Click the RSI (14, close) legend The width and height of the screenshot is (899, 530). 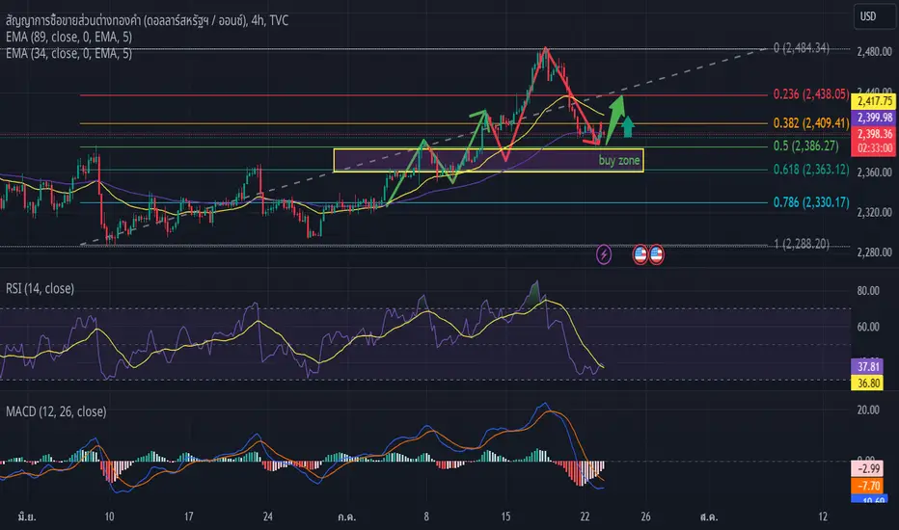[x=41, y=289]
